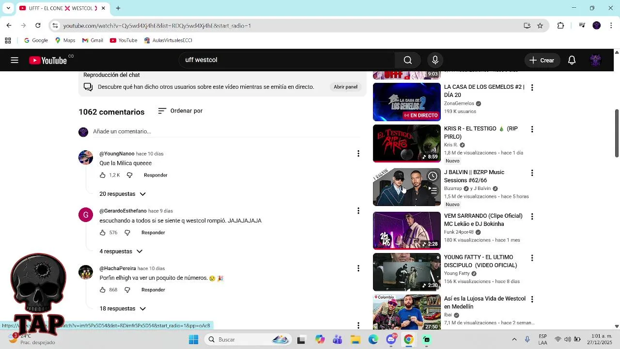Start voice search with the microphone
The height and width of the screenshot is (349, 620).
pyautogui.click(x=435, y=60)
